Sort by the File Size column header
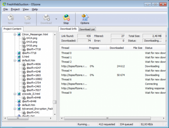 click(137, 48)
